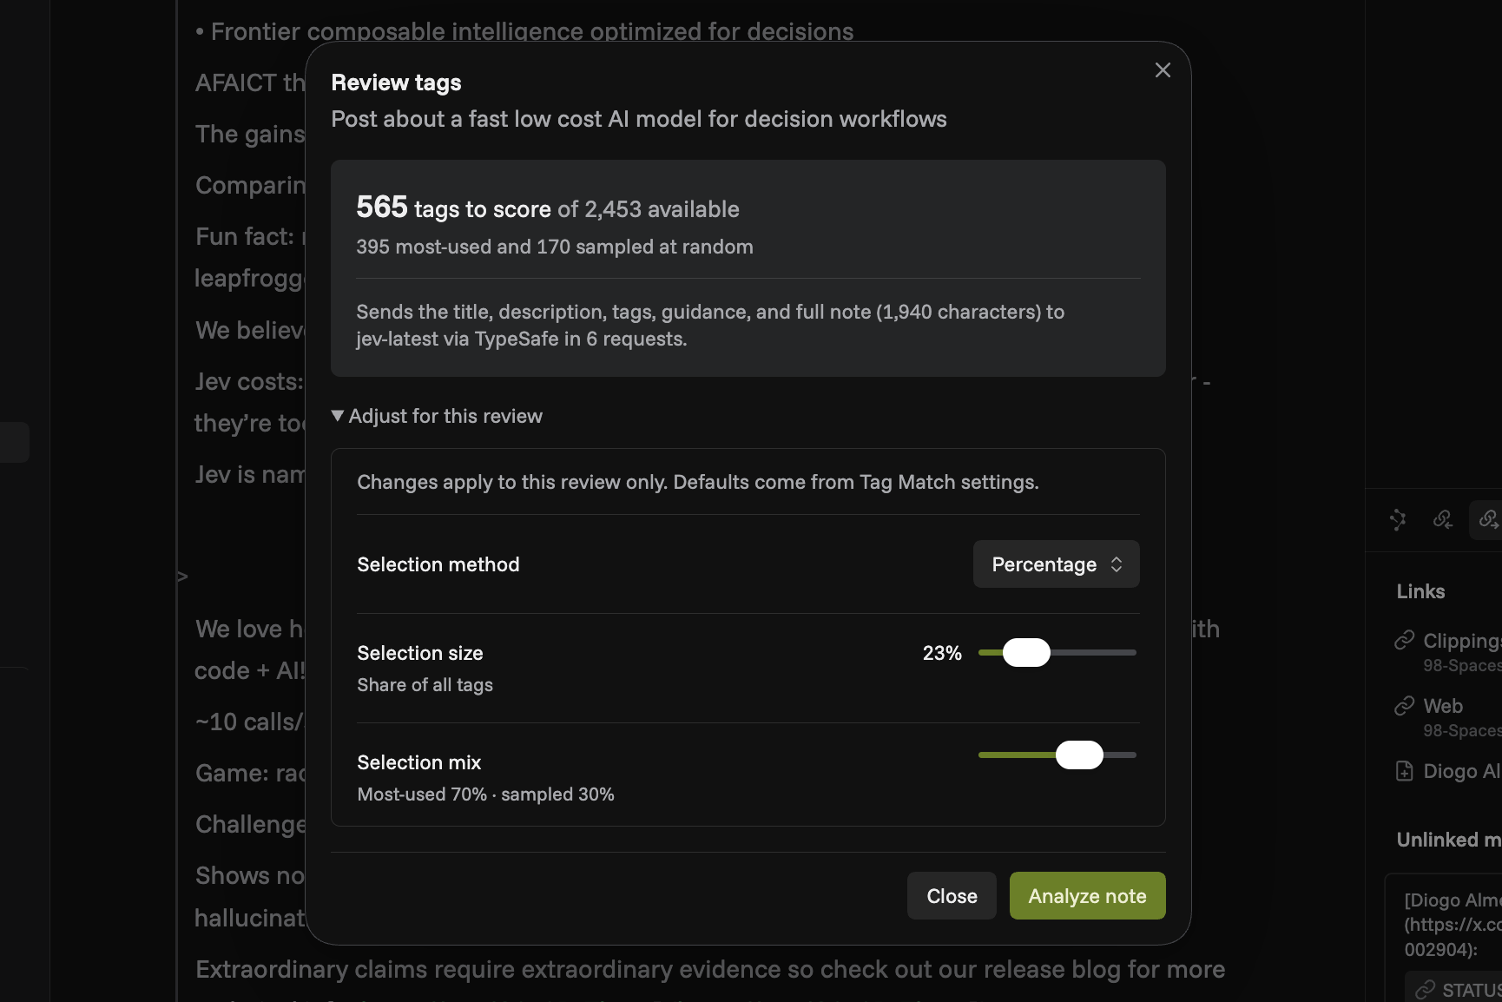Click the post description subtitle text
The width and height of the screenshot is (1502, 1002).
point(638,119)
